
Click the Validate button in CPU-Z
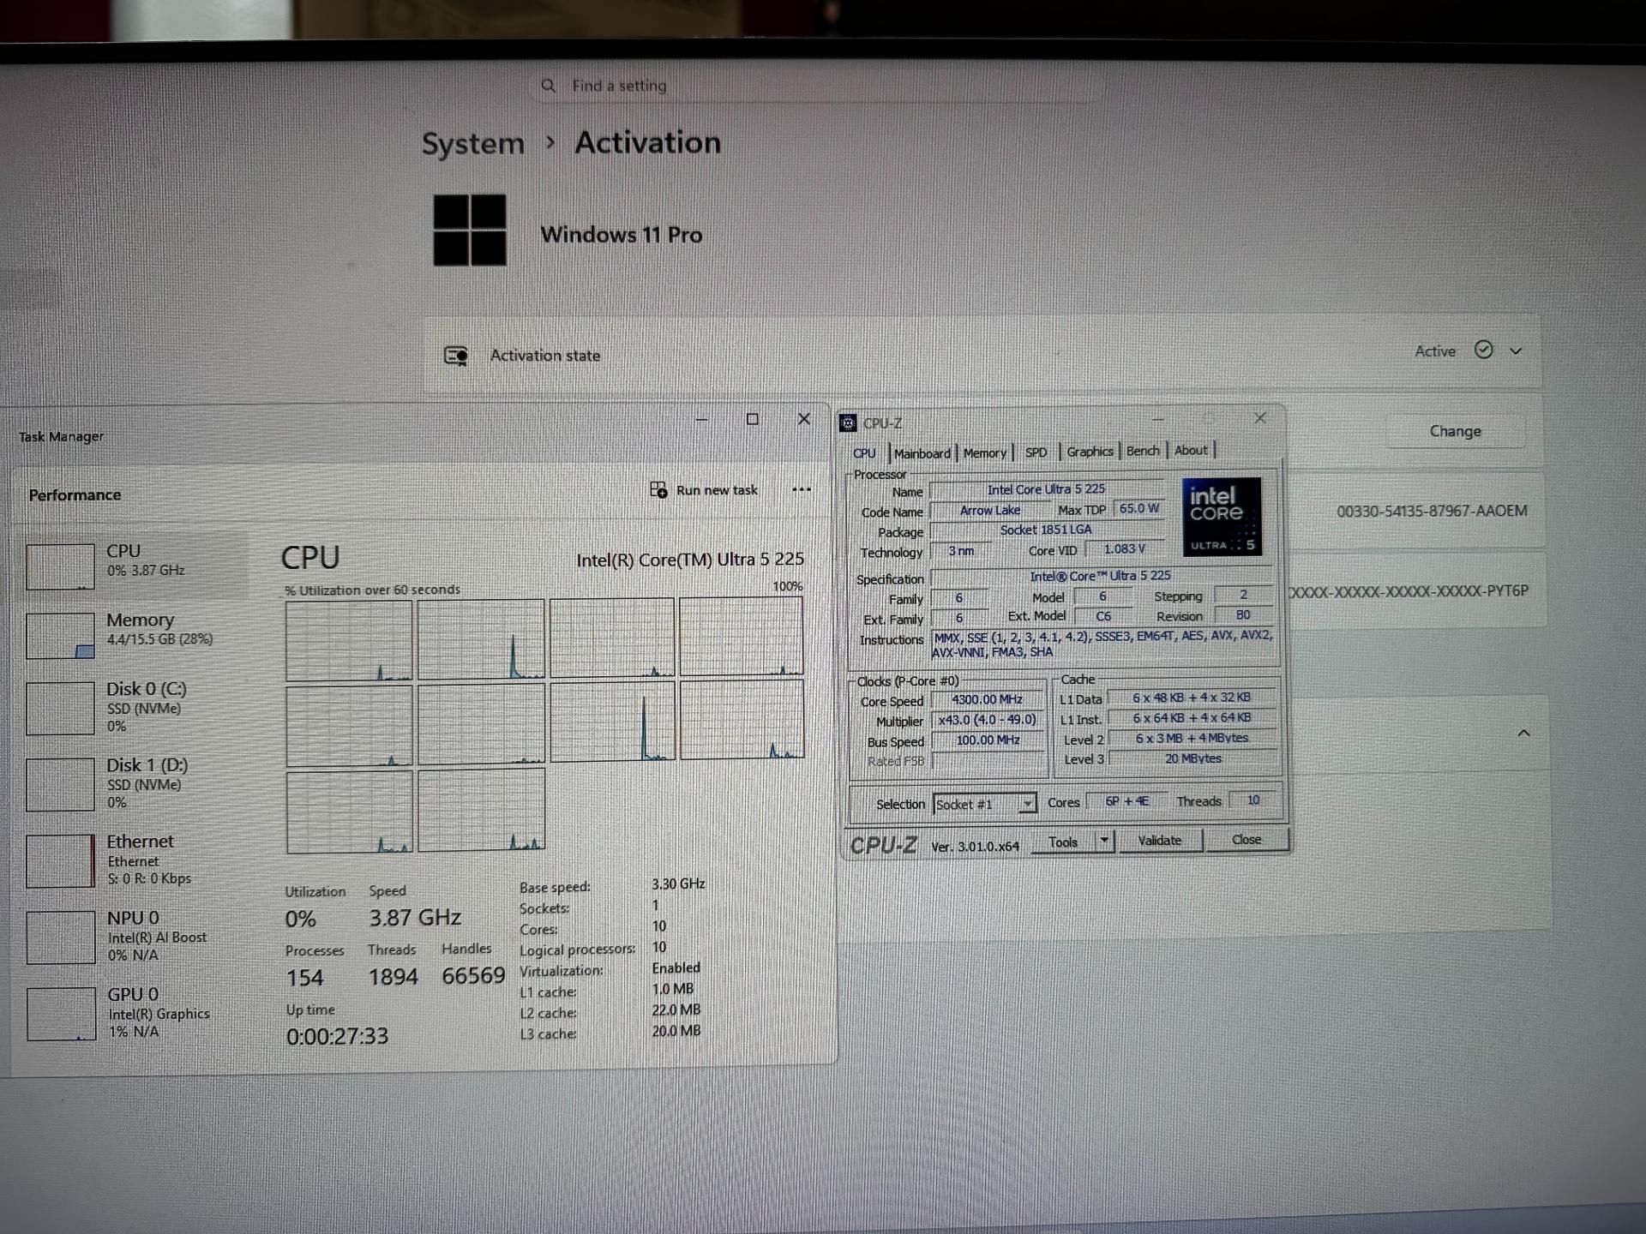click(x=1159, y=841)
